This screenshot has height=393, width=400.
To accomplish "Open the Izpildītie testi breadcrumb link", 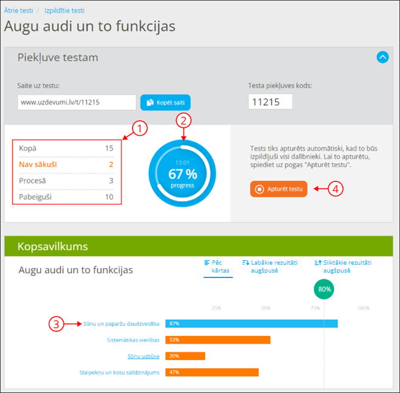I will pos(64,10).
